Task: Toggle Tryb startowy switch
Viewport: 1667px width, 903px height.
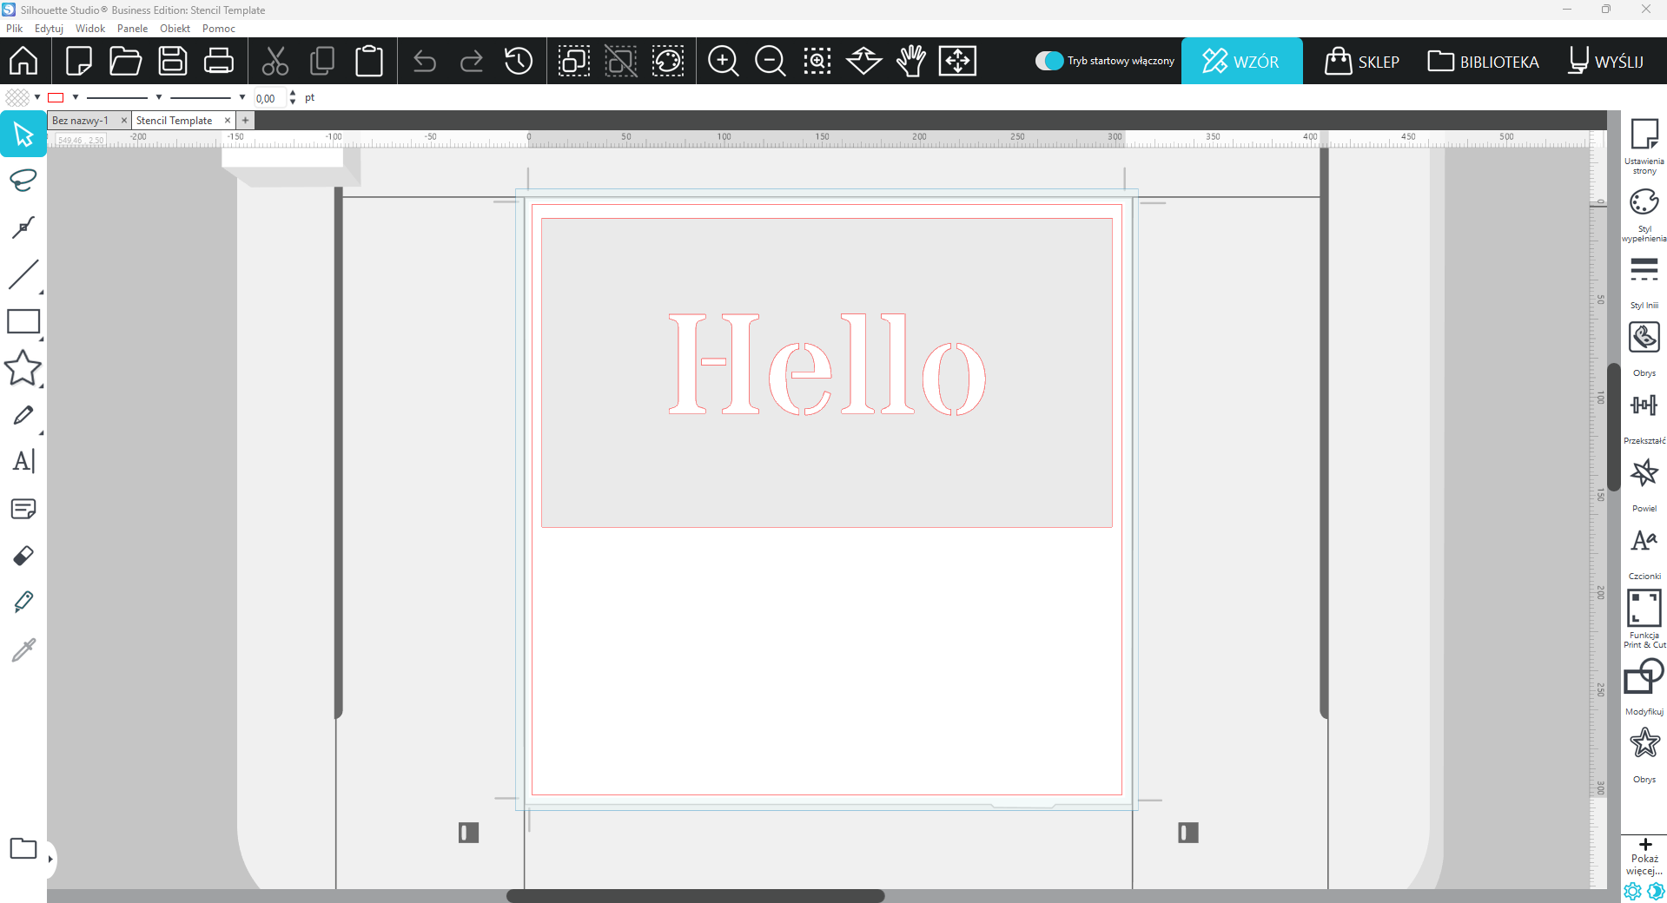Action: click(1049, 61)
